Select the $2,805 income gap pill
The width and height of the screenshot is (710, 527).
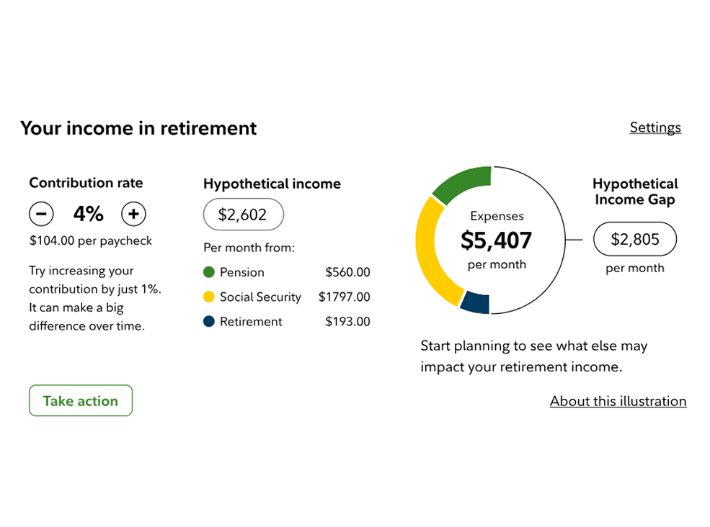[634, 240]
